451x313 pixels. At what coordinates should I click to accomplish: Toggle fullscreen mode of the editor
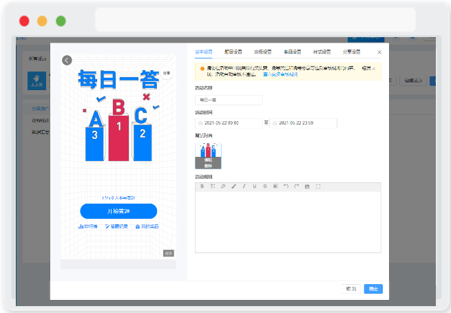point(318,186)
